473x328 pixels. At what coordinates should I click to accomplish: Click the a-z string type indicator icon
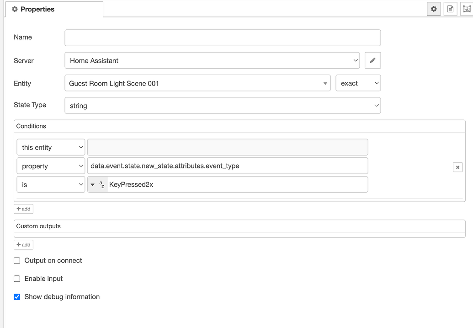pyautogui.click(x=101, y=184)
